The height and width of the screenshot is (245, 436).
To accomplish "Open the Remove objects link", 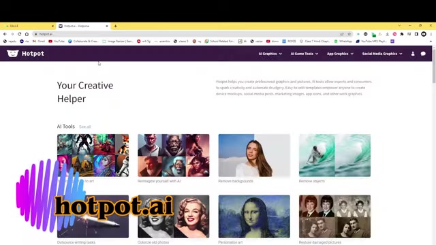I will (312, 181).
